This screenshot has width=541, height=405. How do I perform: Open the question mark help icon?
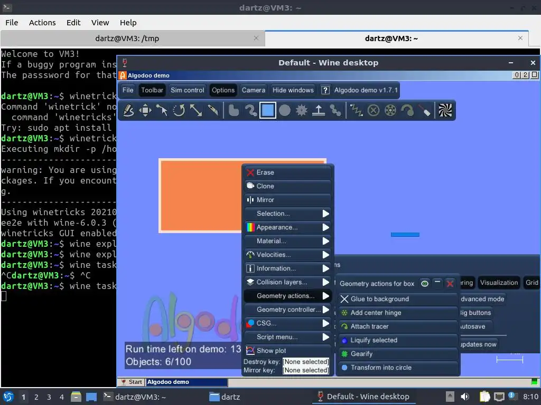(x=325, y=90)
